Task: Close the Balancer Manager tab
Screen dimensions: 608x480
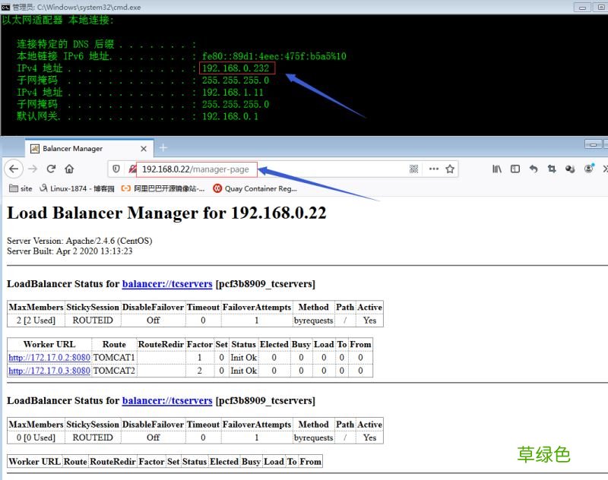Action: click(x=144, y=149)
